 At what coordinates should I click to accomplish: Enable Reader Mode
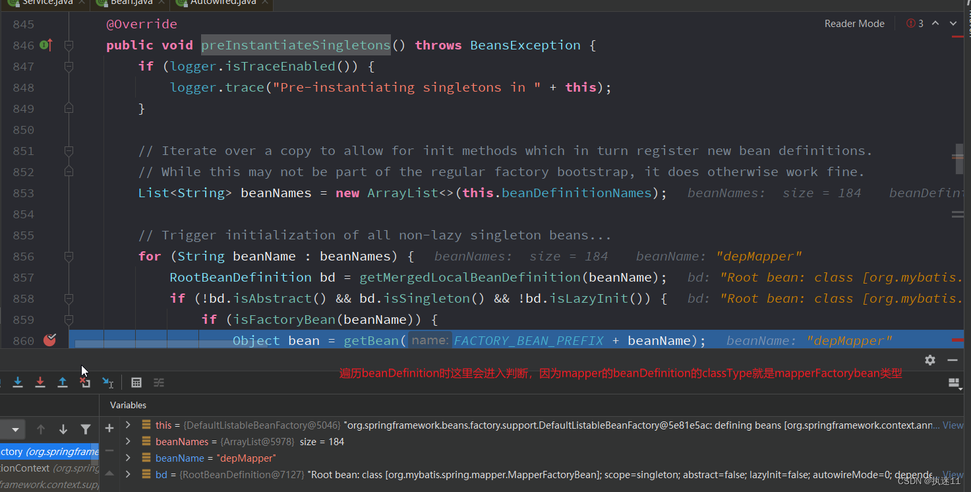[x=854, y=23]
